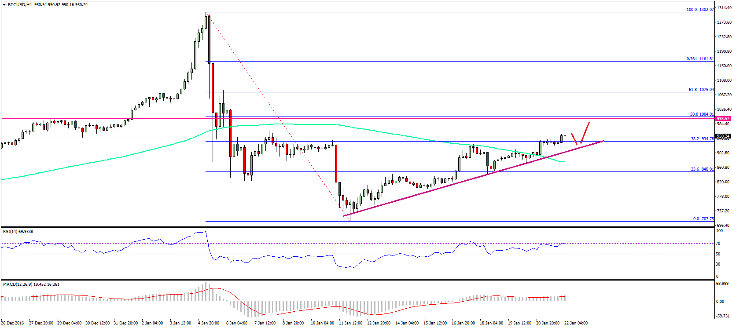The width and height of the screenshot is (732, 328).
Task: Click the 18 Jan 04:00 time label
Action: pyautogui.click(x=492, y=323)
